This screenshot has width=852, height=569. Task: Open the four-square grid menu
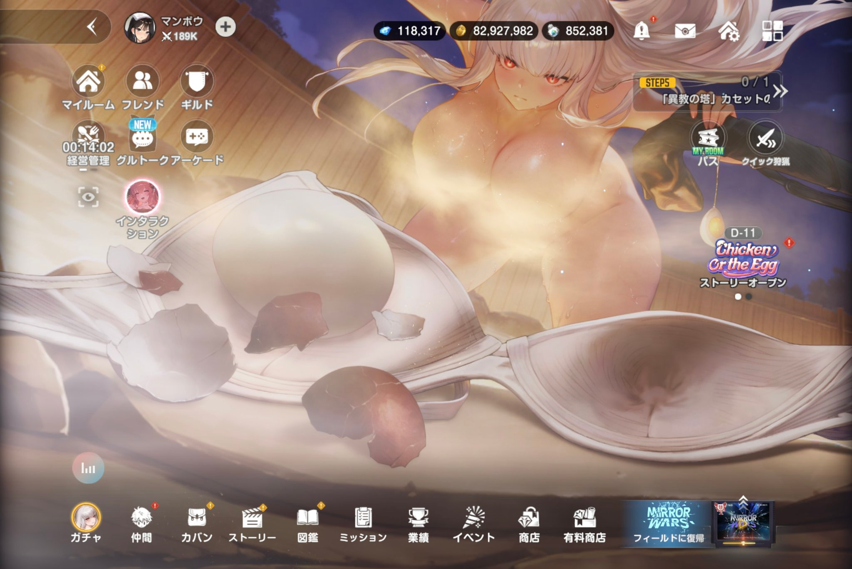[x=772, y=30]
